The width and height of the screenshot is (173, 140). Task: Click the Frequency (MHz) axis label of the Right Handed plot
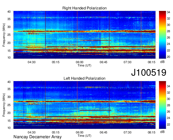point(4,35)
